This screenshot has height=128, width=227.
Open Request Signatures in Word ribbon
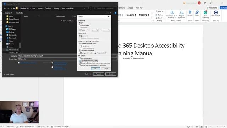click(182, 15)
